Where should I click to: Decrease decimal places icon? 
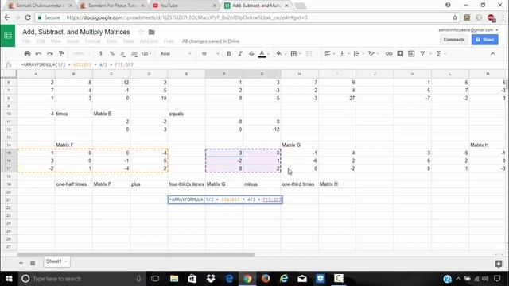[x=122, y=53]
